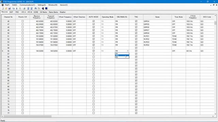Click the vertical scrollbar down arrow
This screenshot has height=122, width=218.
[215, 114]
